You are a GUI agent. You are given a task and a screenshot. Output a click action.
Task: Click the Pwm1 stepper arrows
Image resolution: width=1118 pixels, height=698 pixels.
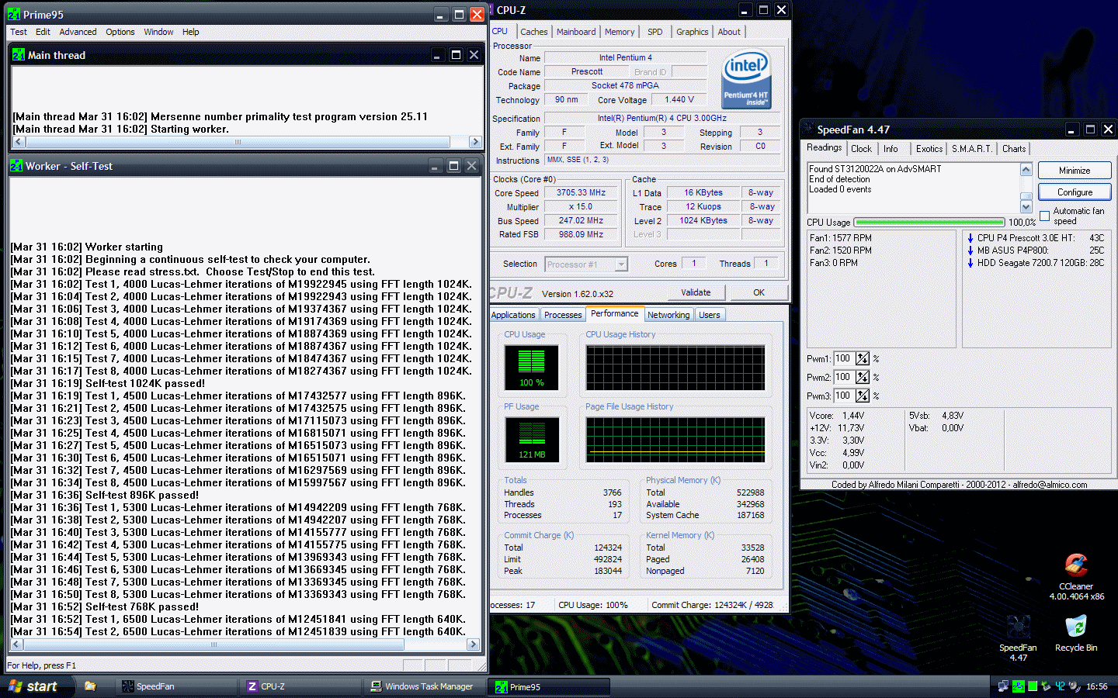pyautogui.click(x=863, y=358)
